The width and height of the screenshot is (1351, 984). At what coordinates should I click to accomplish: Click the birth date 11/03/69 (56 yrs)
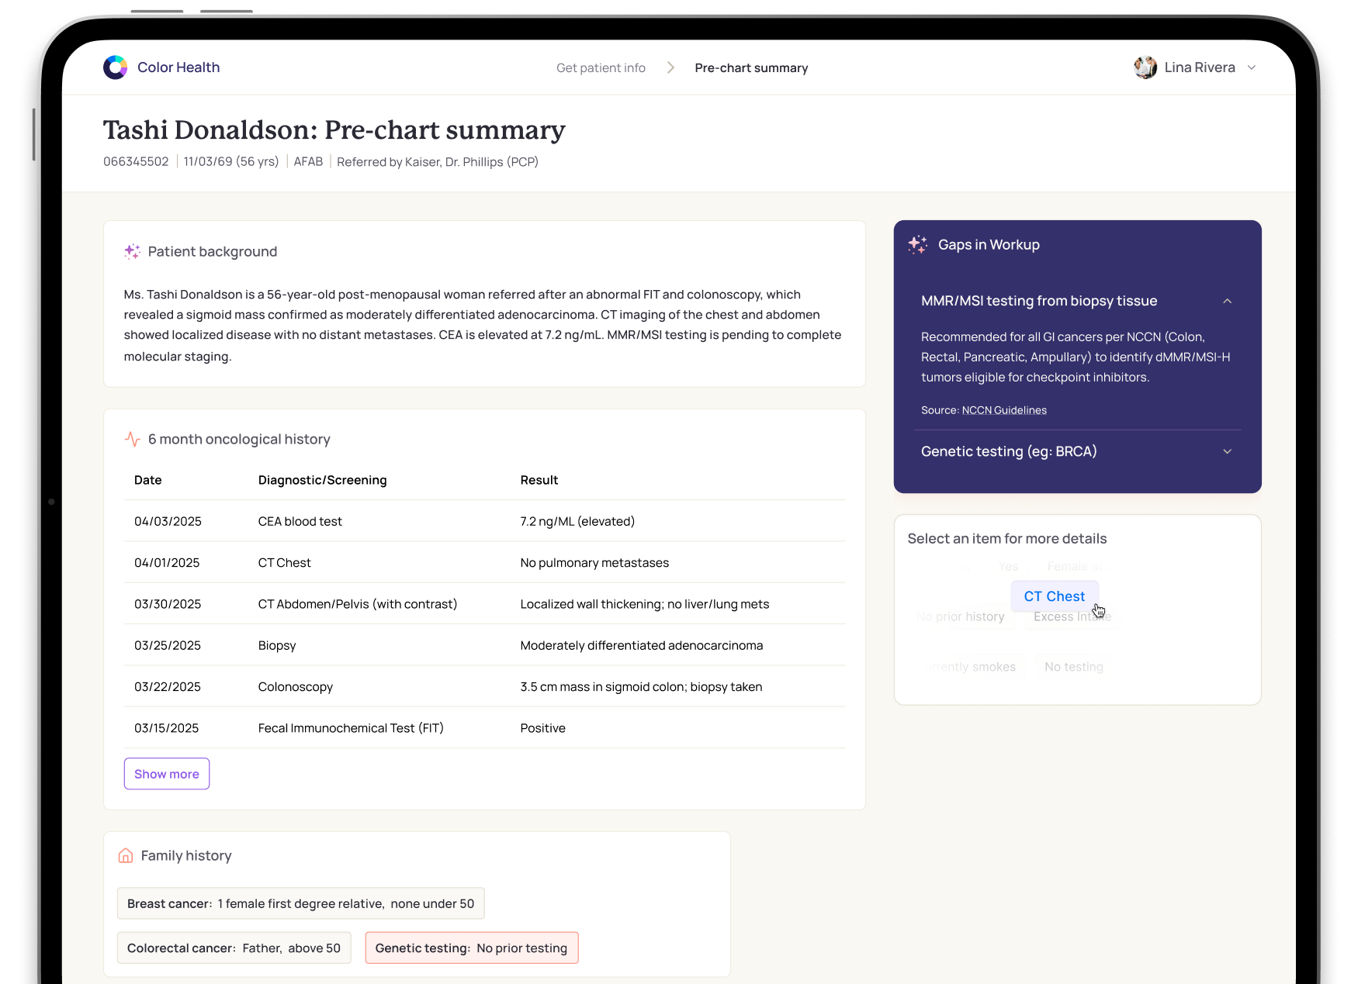[231, 161]
